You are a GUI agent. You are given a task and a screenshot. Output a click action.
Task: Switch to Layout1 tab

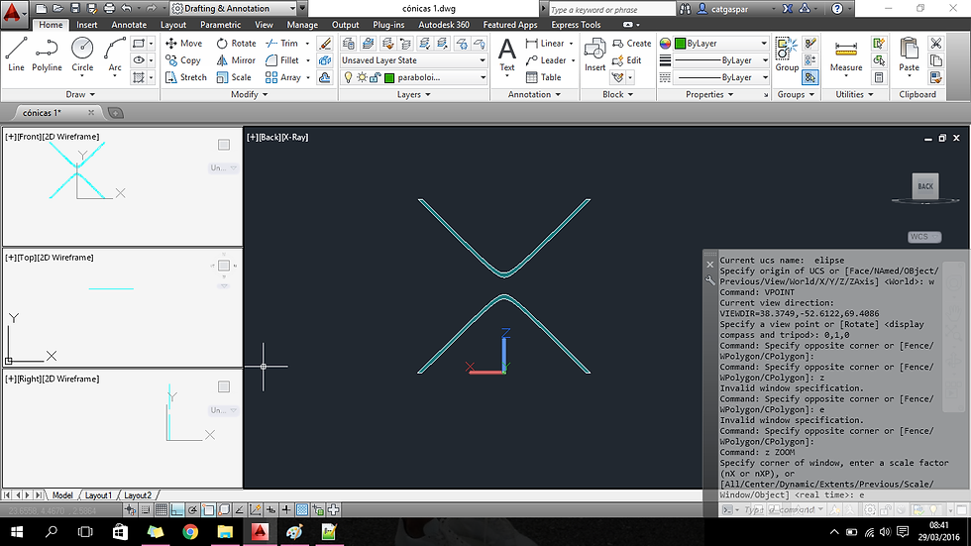tap(98, 495)
